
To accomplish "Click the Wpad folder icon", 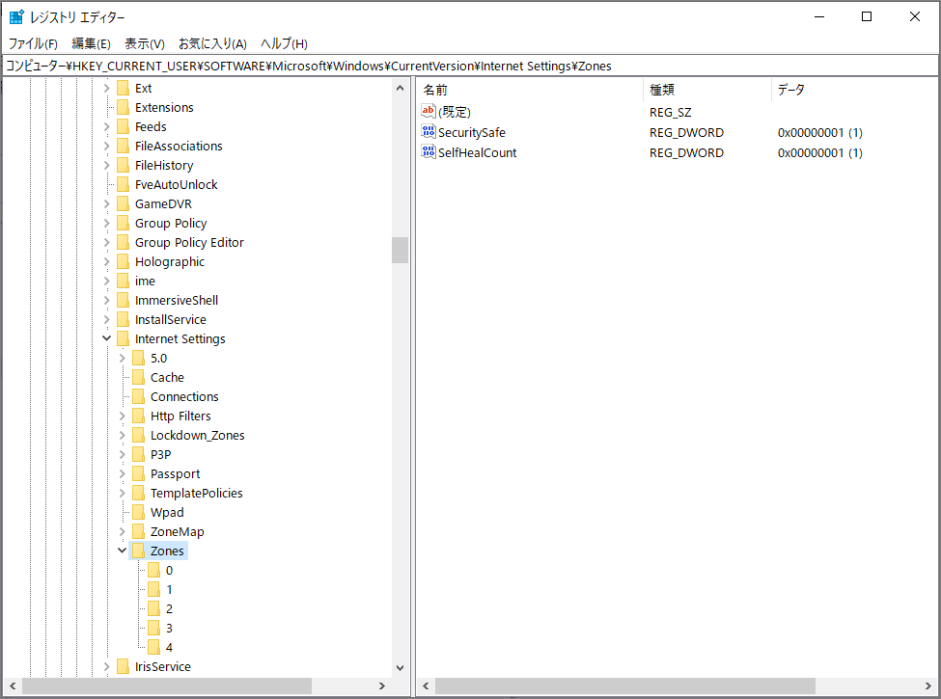I will click(139, 513).
